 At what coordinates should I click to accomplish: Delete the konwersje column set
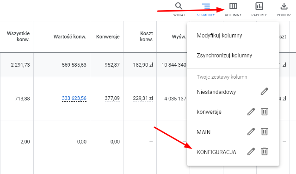(264, 112)
